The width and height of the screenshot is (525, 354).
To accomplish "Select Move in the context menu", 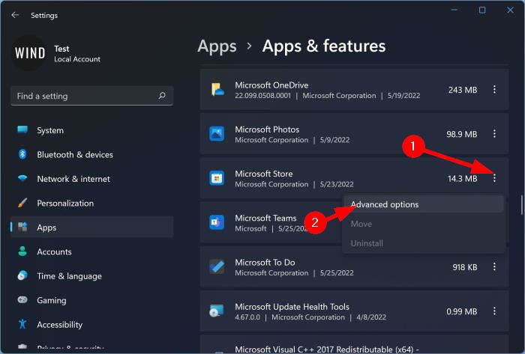I will pyautogui.click(x=424, y=224).
